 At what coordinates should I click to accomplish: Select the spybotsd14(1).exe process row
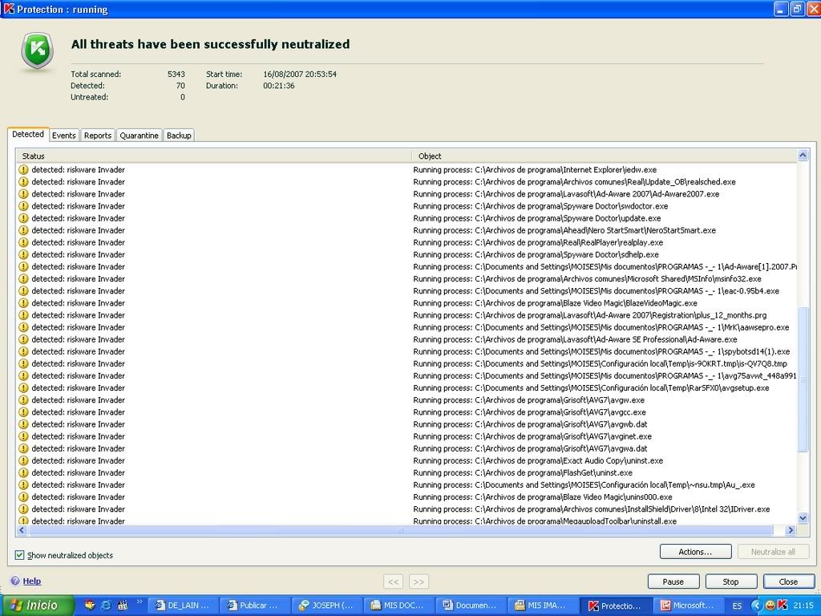click(406, 351)
